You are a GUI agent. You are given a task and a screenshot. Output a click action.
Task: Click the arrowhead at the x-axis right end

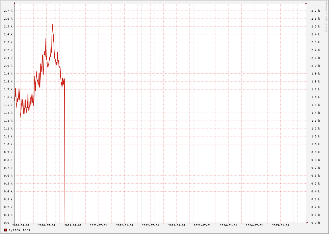pos(307,223)
